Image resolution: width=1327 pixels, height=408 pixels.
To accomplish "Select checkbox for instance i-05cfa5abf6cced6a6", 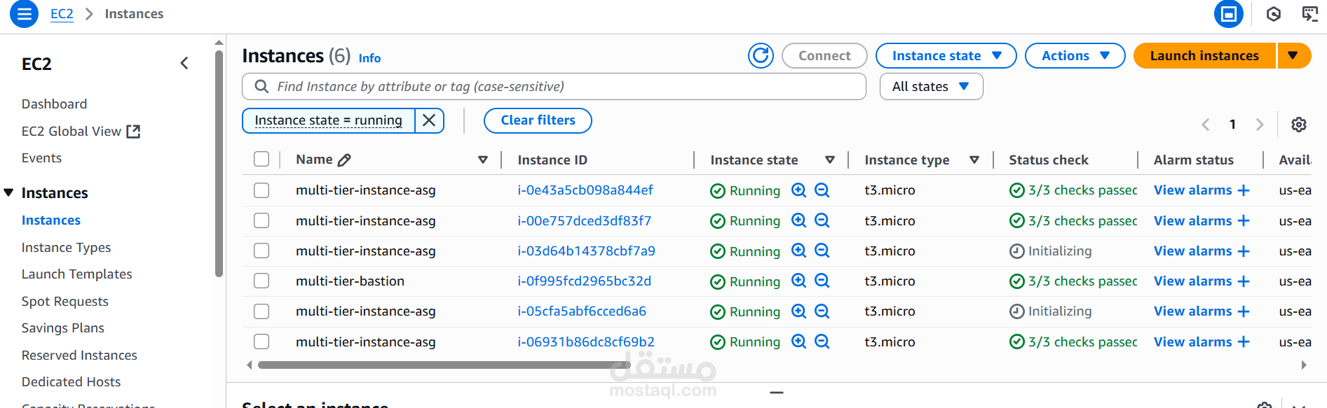I will tap(261, 311).
